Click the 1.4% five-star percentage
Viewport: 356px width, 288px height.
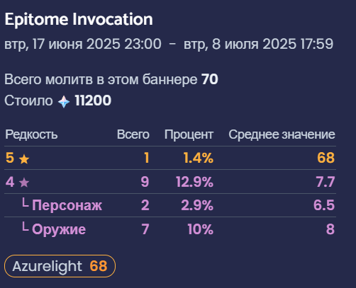pos(199,158)
